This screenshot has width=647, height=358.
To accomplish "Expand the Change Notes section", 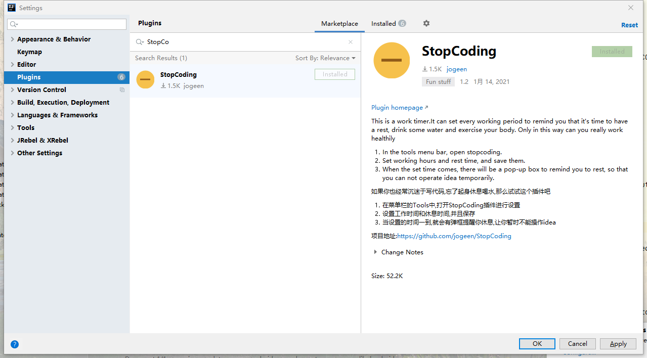I will 375,252.
